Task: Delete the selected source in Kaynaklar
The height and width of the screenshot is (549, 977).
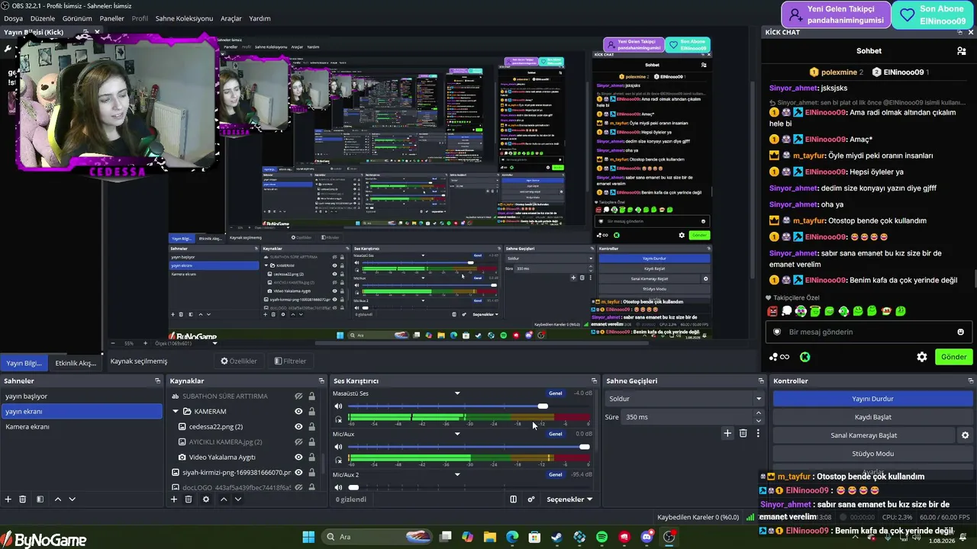Action: tap(189, 499)
